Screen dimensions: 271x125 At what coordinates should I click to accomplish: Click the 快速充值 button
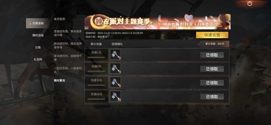click(212, 35)
